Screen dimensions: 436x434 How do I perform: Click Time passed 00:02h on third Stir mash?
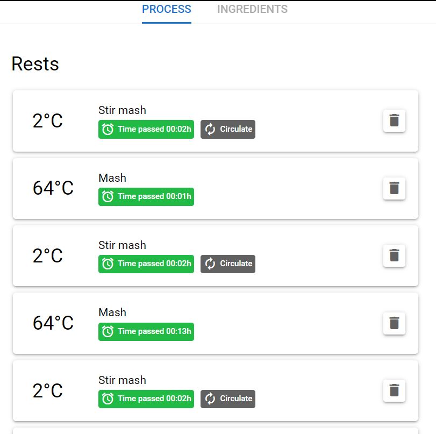[146, 399]
